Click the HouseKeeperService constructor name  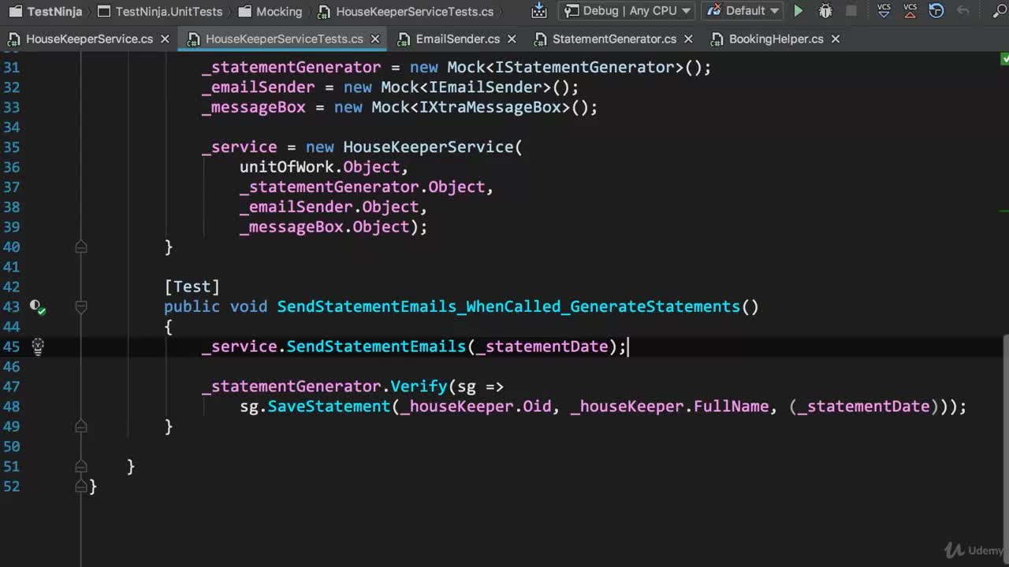click(428, 146)
